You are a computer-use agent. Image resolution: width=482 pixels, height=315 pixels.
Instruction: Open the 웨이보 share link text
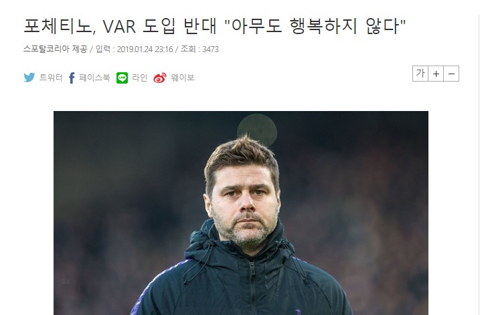[x=183, y=78]
